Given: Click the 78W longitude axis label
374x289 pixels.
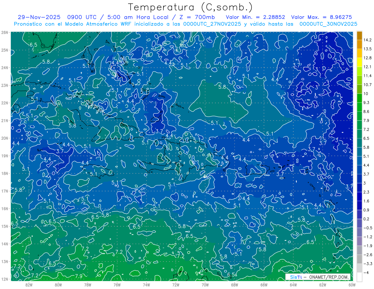Looking at the screenshot, I should (x=88, y=285).
